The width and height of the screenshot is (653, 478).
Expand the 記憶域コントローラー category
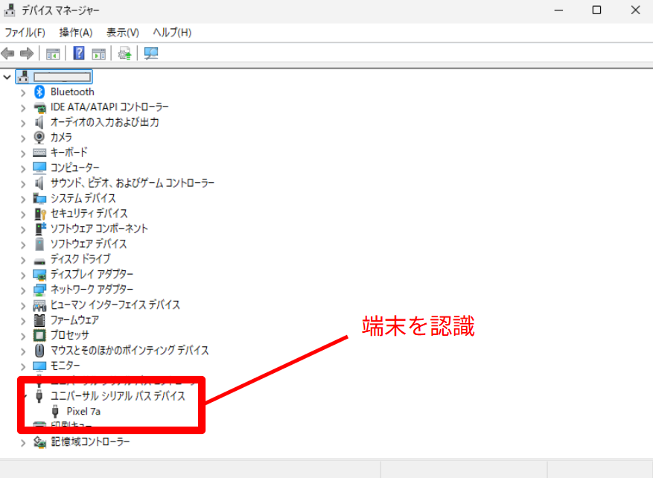(23, 442)
